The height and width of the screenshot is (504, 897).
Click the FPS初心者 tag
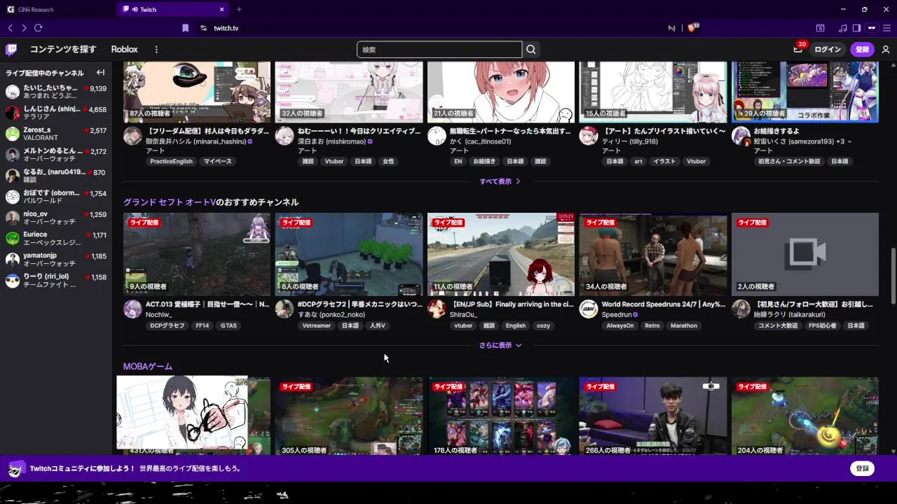pyautogui.click(x=823, y=326)
